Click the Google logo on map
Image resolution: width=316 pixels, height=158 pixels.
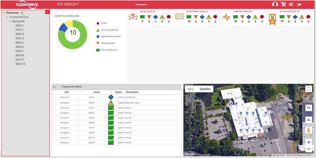(x=190, y=154)
